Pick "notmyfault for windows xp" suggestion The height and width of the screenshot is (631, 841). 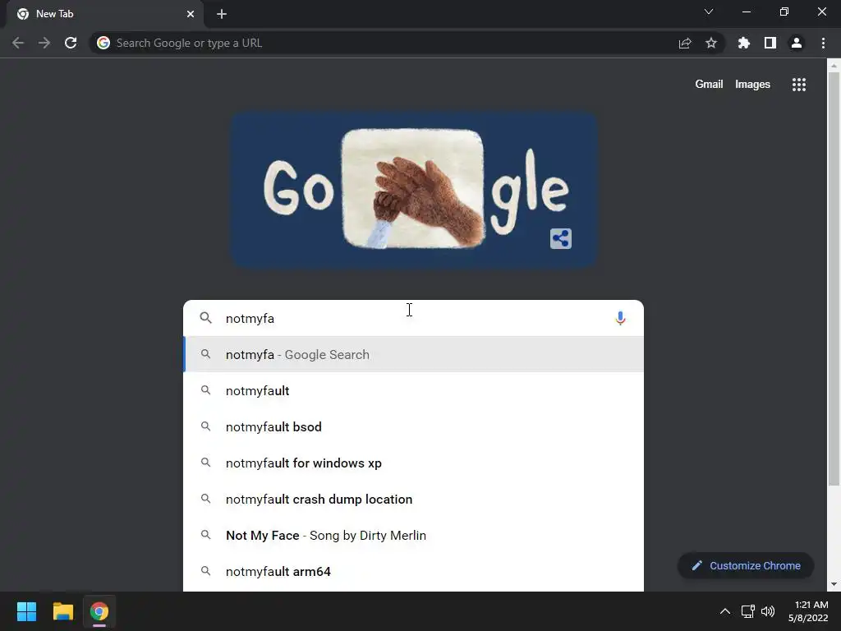pos(413,463)
